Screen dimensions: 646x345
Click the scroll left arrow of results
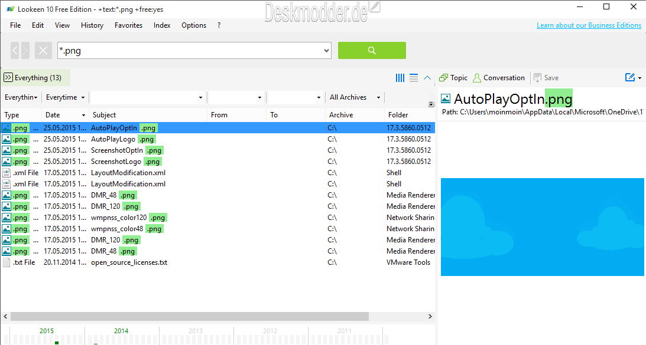click(x=5, y=316)
